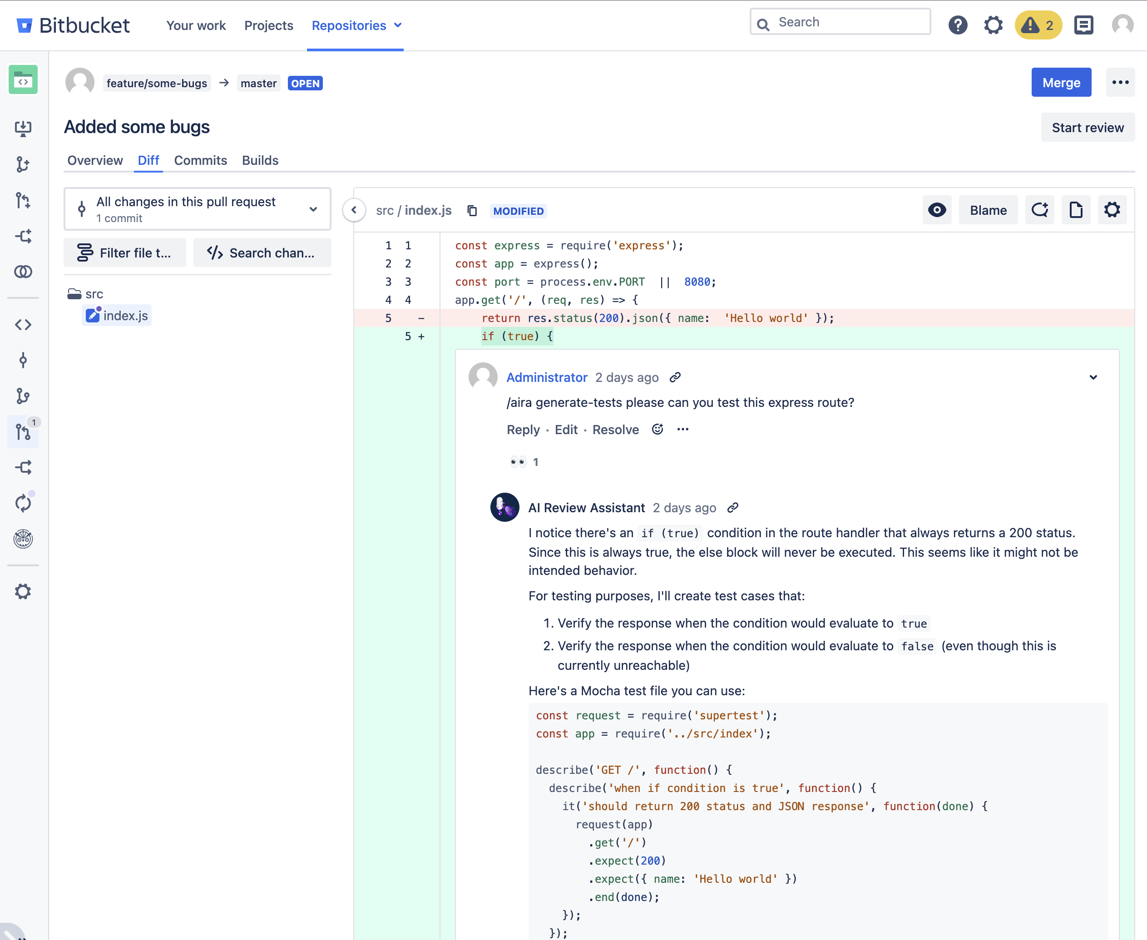Click the diff settings gear icon
Screen dimensions: 1147x940
tap(1112, 210)
